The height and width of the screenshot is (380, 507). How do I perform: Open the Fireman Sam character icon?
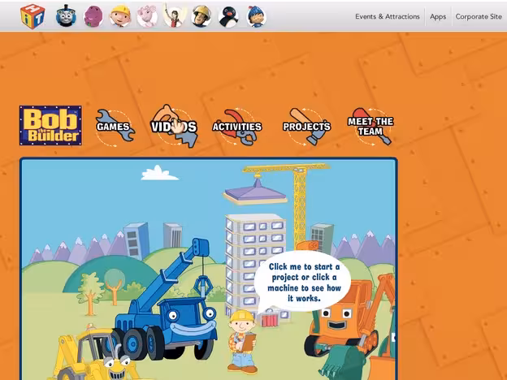click(201, 16)
